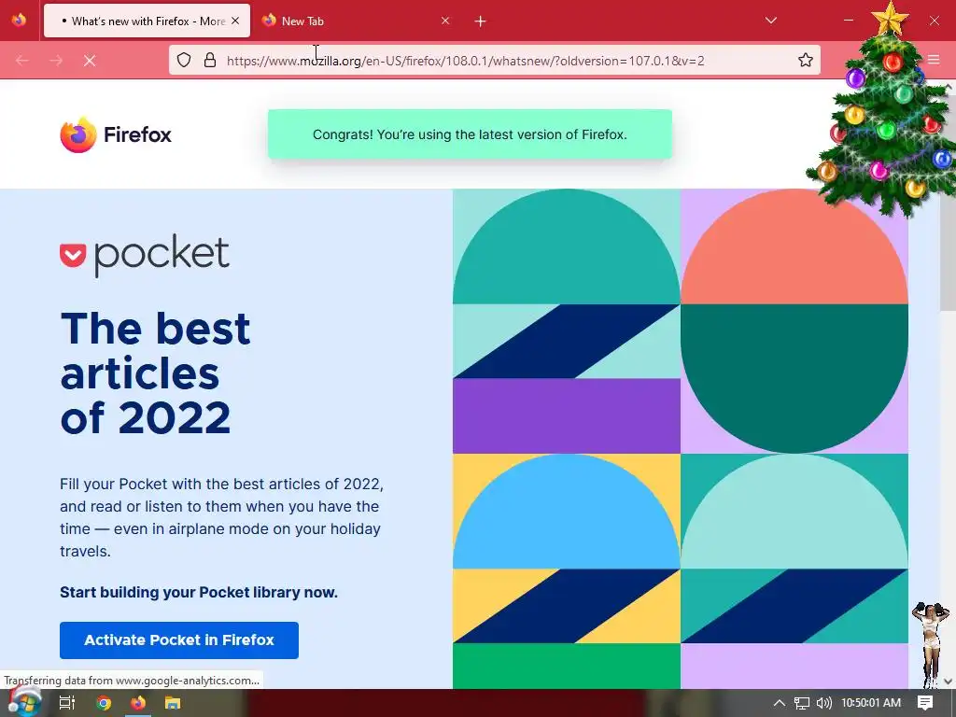Click the taskbar clock 10:50:01 AM
Viewport: 956px width, 717px height.
[x=871, y=703]
